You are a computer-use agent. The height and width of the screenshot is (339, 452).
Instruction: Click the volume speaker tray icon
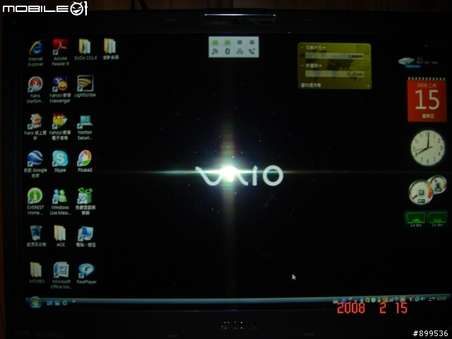click(423, 299)
